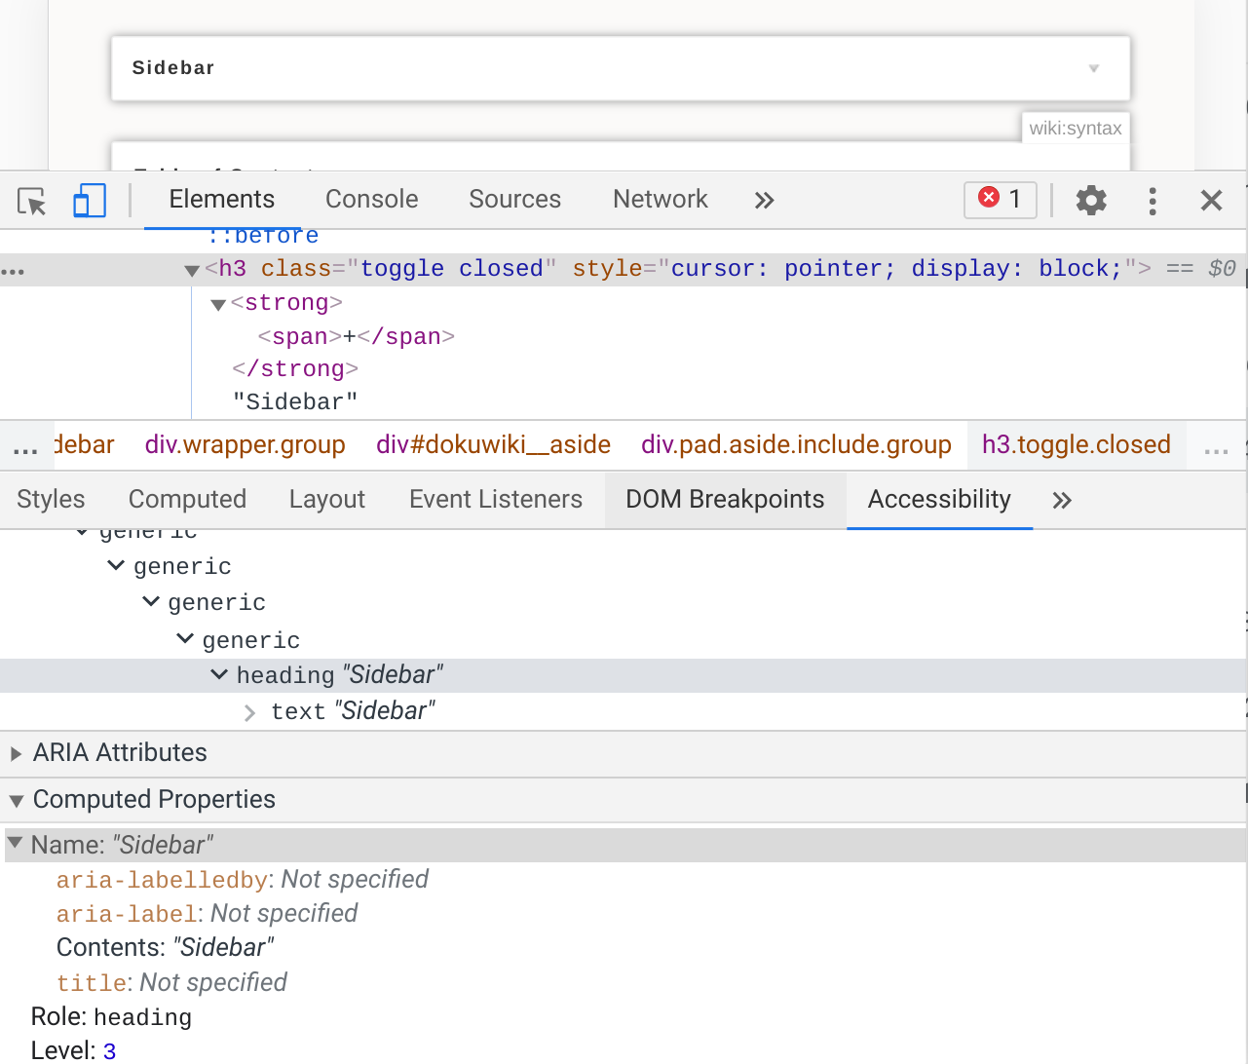Click the Level 3 heading link
The image size is (1248, 1064).
tap(108, 1050)
